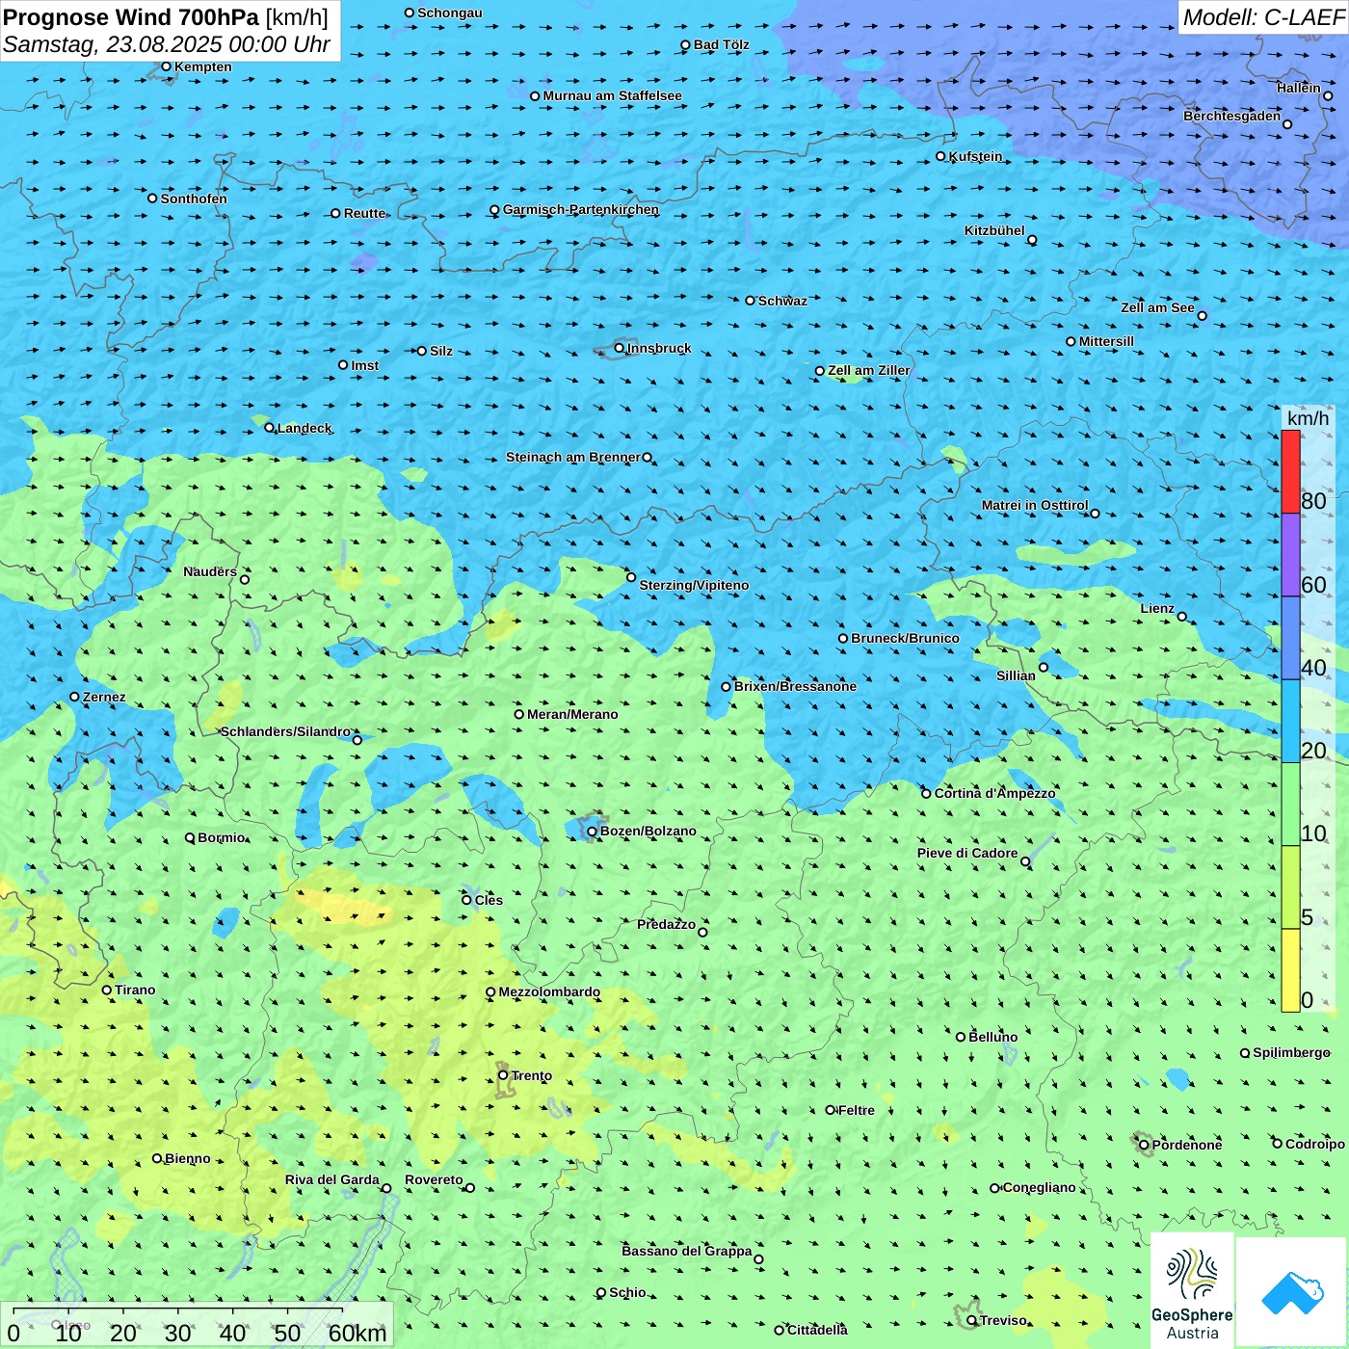Click the Bozen/Bolzano city marker

593,832
